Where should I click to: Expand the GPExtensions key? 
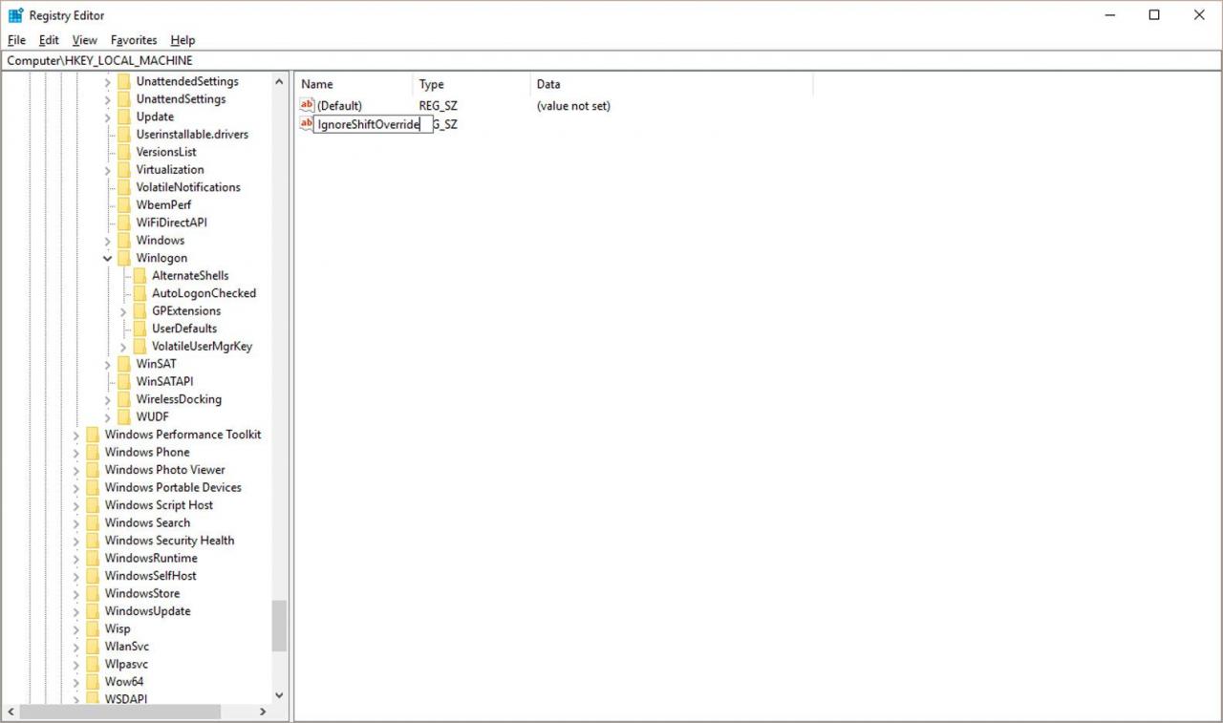(x=123, y=311)
